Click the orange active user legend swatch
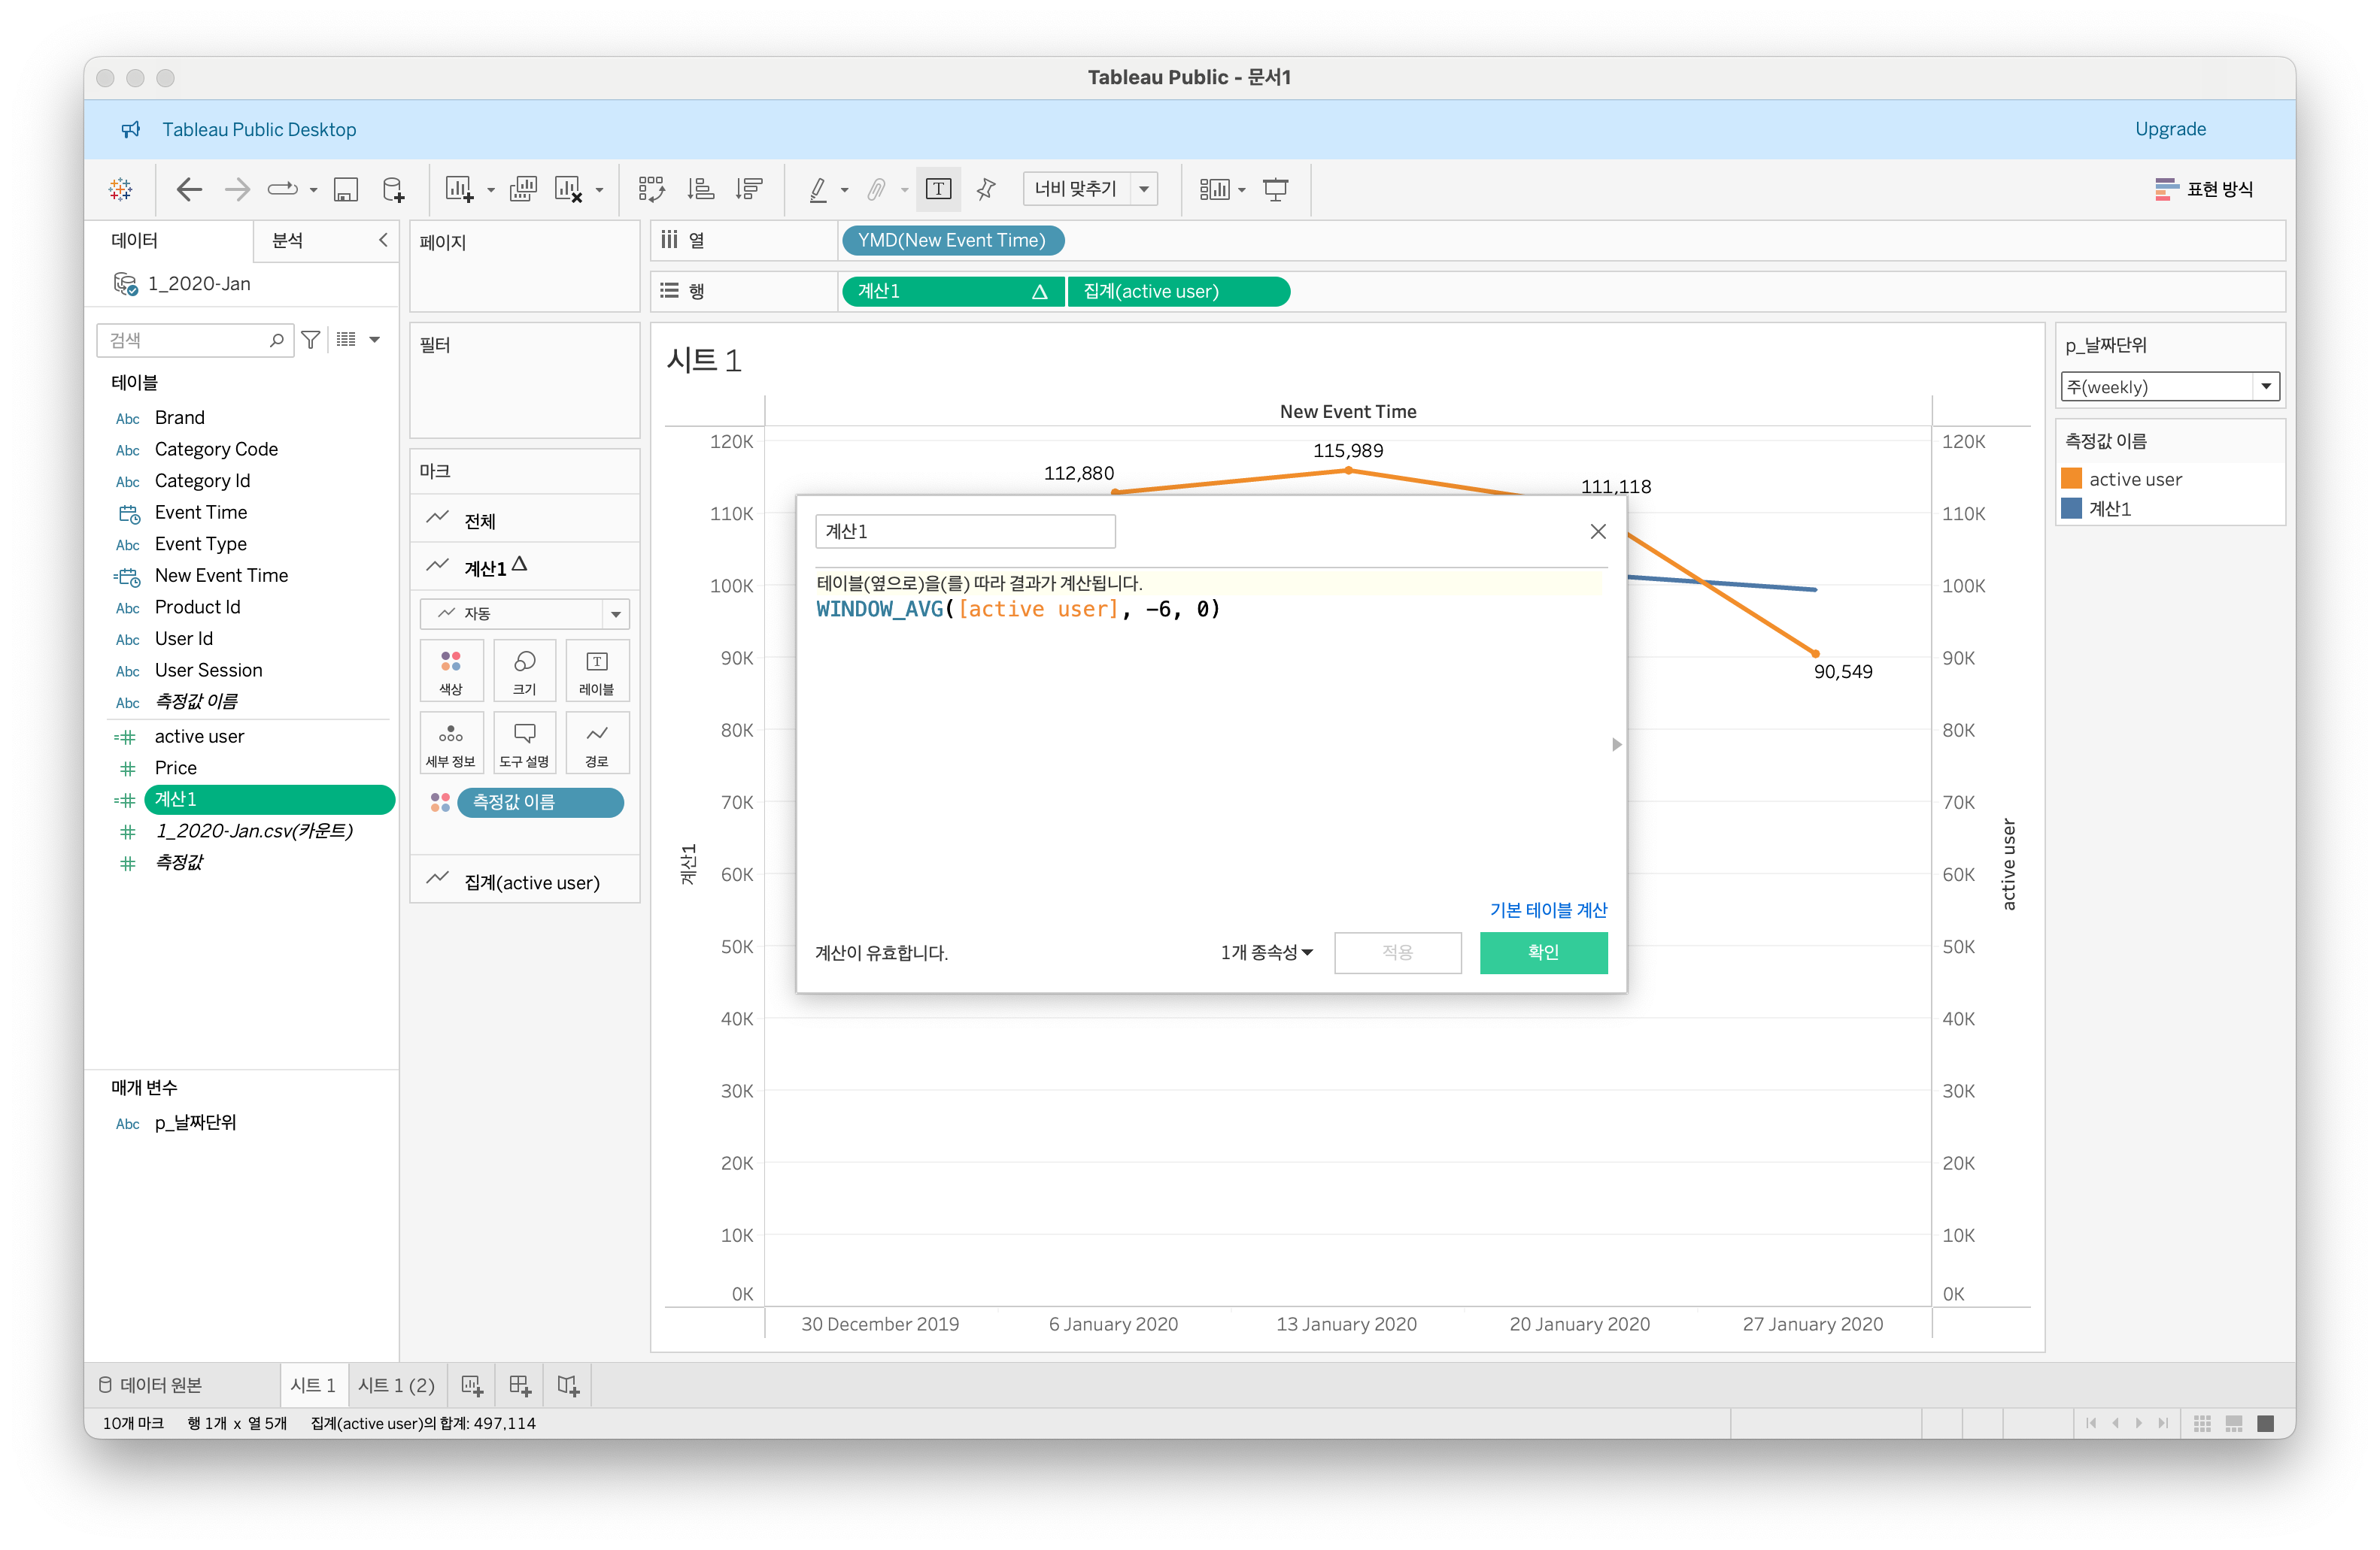The image size is (2380, 1550). 2071,479
